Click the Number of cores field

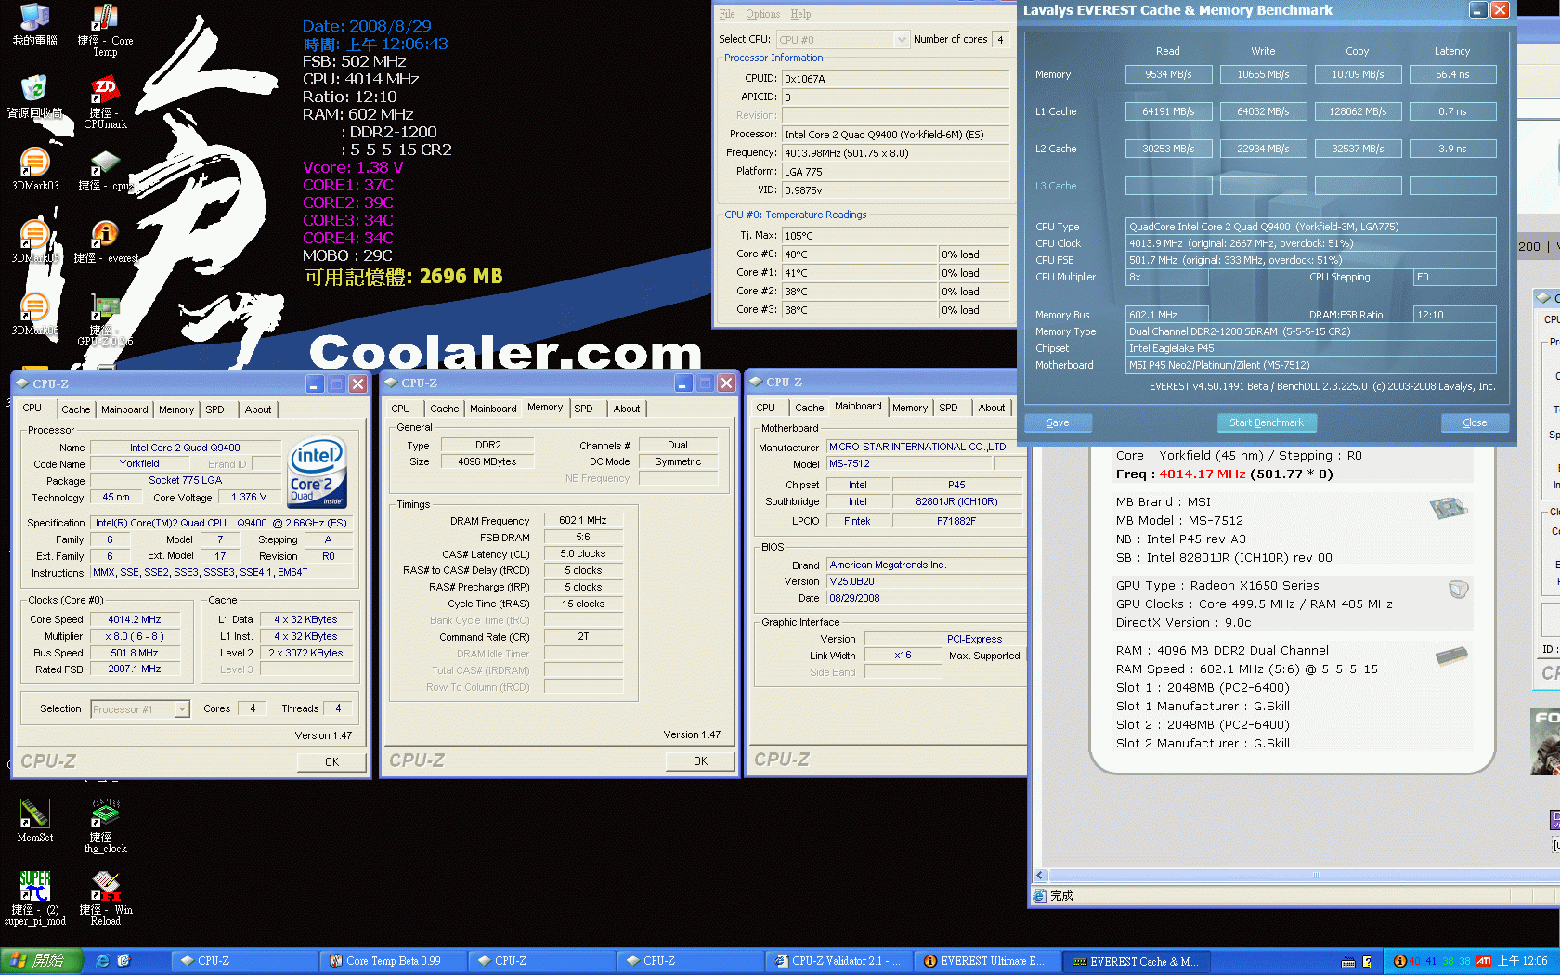tap(1000, 39)
